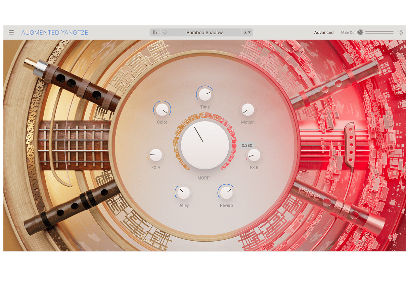Click the Main Out label
406x283 pixels.
click(x=348, y=33)
